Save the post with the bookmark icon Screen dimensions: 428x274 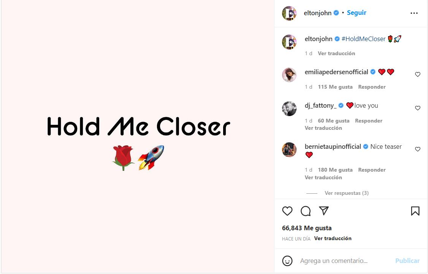pos(415,211)
